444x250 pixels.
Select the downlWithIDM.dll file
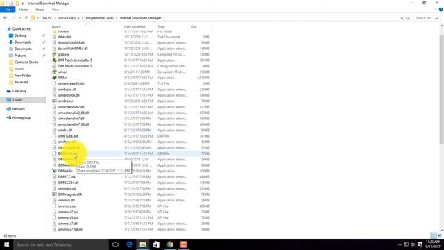[71, 43]
